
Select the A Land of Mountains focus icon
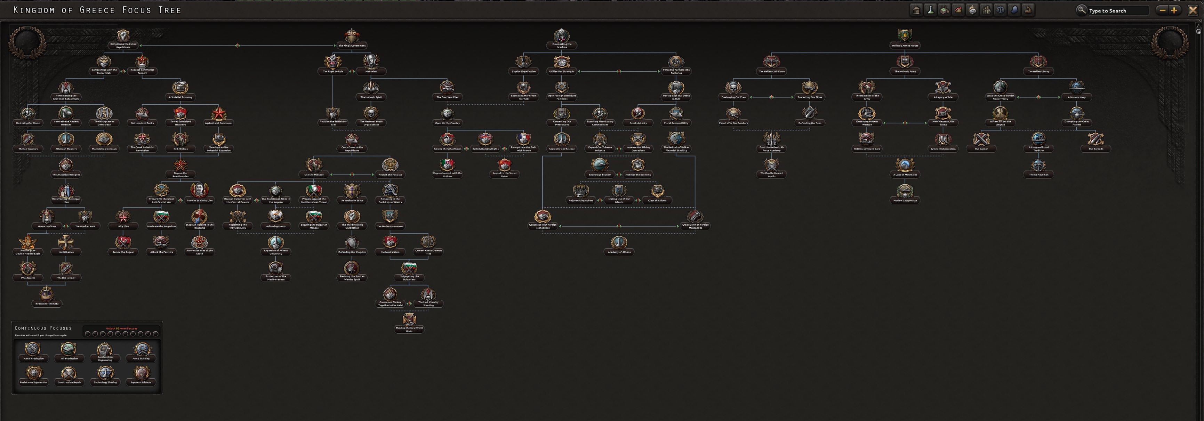pyautogui.click(x=905, y=164)
